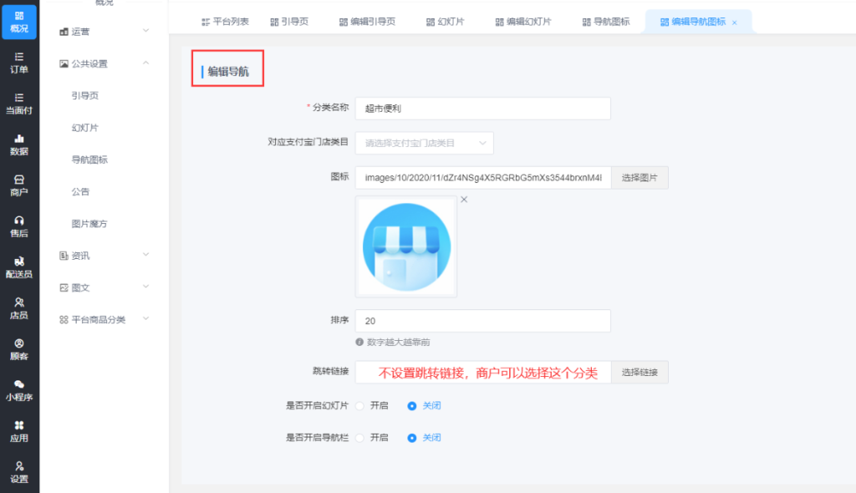Open the 对应支付宝门店类目 dropdown
Viewport: 856px width, 493px height.
click(x=424, y=143)
